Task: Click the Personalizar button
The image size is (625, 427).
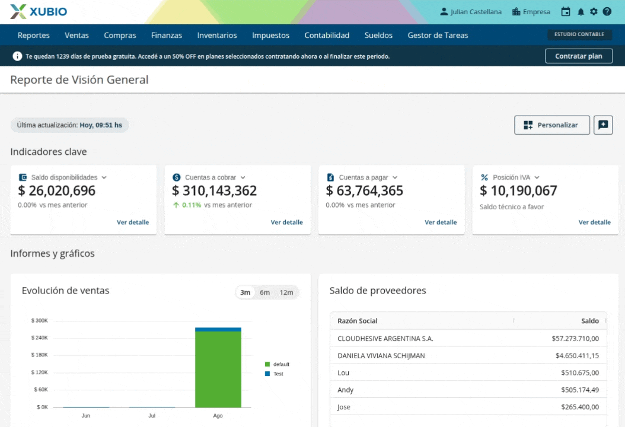Action: click(x=551, y=125)
